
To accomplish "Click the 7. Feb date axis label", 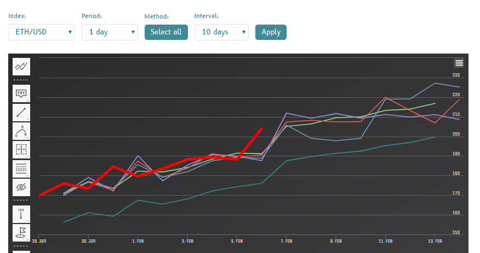I will coord(287,241).
